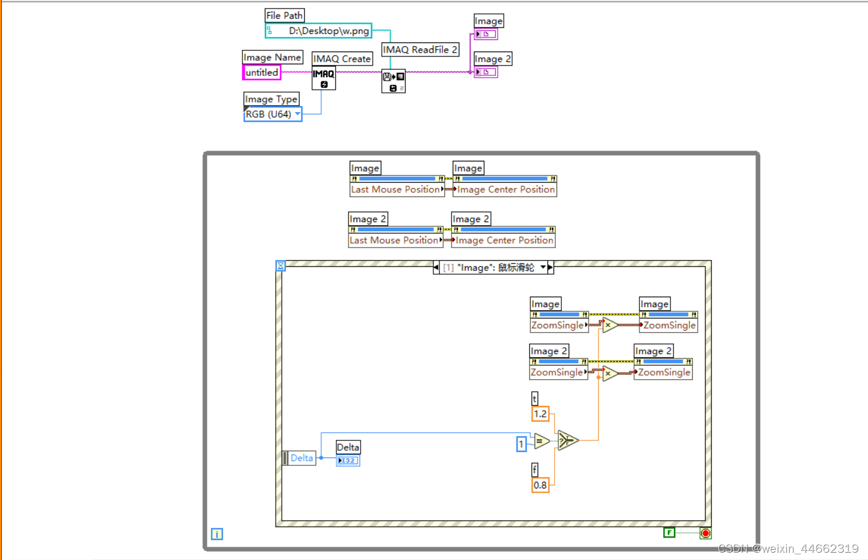868x560 pixels.
Task: Open the event case selector dropdown
Action: tap(542, 267)
